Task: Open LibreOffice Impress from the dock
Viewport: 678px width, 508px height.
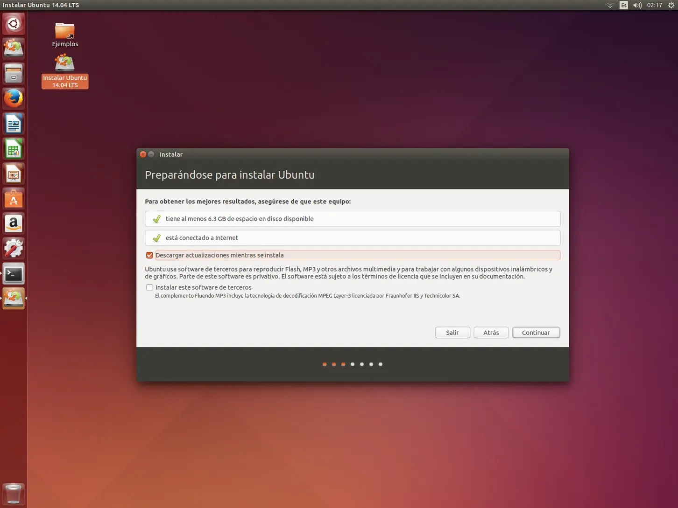Action: point(14,174)
